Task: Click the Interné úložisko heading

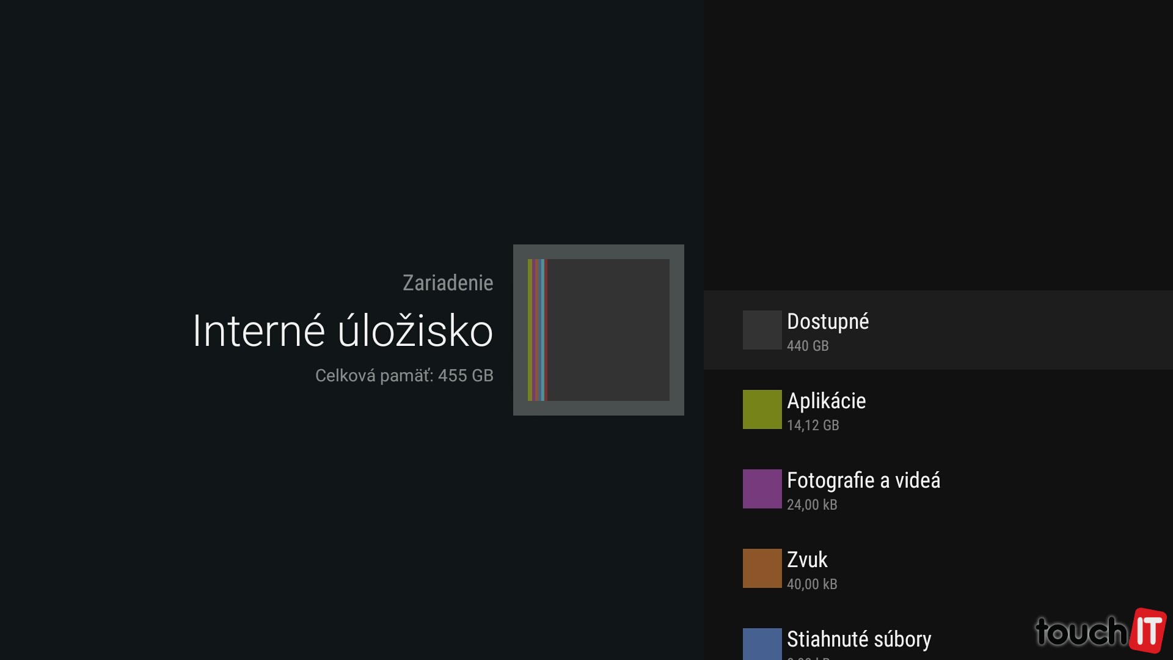Action: tap(342, 331)
